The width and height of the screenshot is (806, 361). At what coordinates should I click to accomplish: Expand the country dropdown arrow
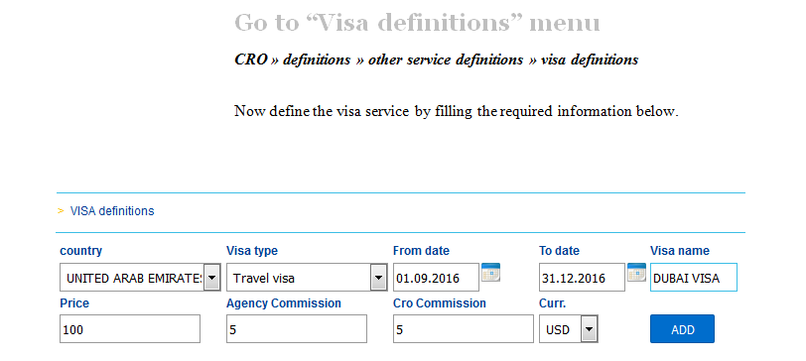[x=212, y=278]
